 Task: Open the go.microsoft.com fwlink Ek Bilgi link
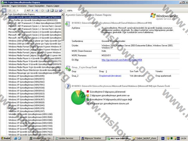click(x=122, y=60)
